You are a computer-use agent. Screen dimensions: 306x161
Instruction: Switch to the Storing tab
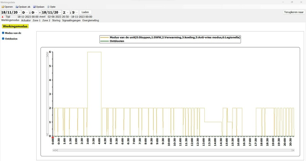pos(56,20)
